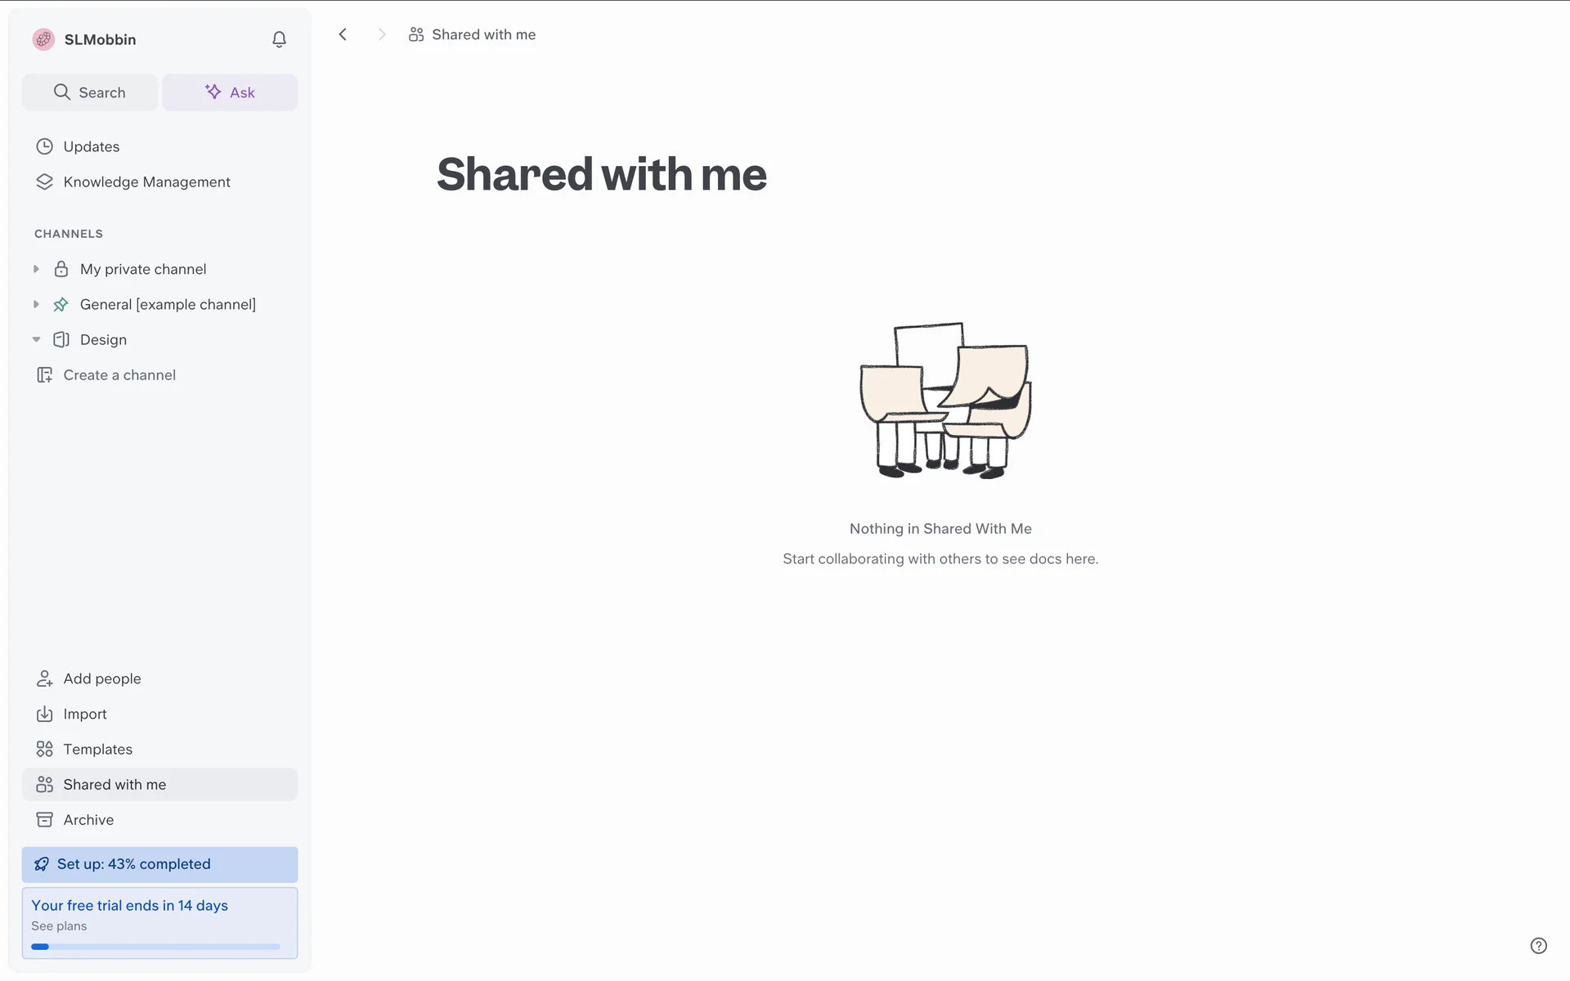Click the Archive box icon
Screen dimensions: 1570x981
tap(44, 819)
